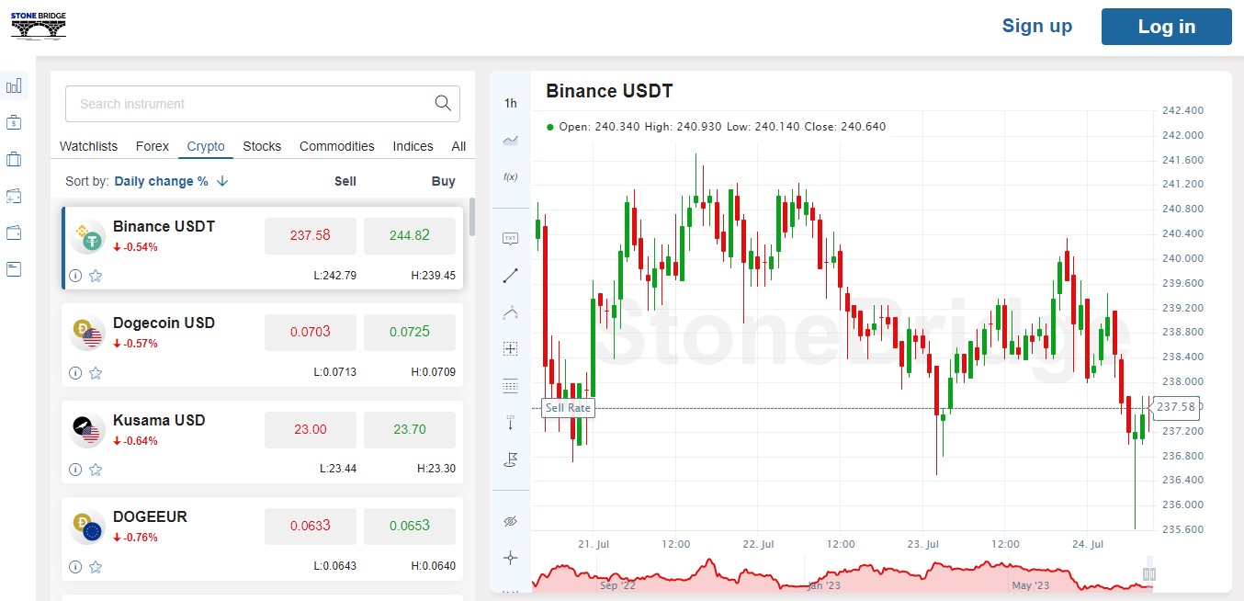This screenshot has height=601, width=1244.
Task: Click the StoneBridge logo
Action: coord(38,26)
